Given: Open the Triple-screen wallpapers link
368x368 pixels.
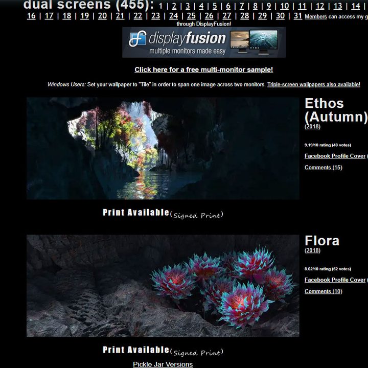Looking at the screenshot, I should 313,84.
